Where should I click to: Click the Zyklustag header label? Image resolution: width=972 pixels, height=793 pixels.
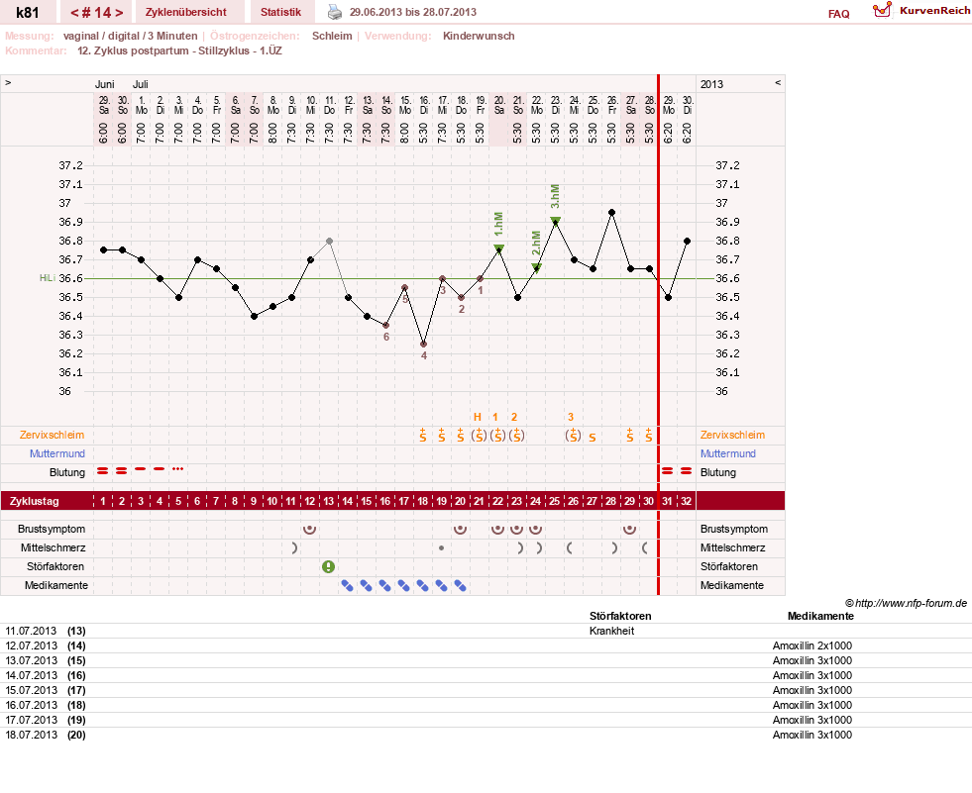pyautogui.click(x=35, y=501)
